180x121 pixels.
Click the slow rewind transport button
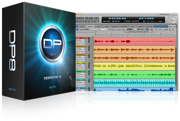[79, 18]
